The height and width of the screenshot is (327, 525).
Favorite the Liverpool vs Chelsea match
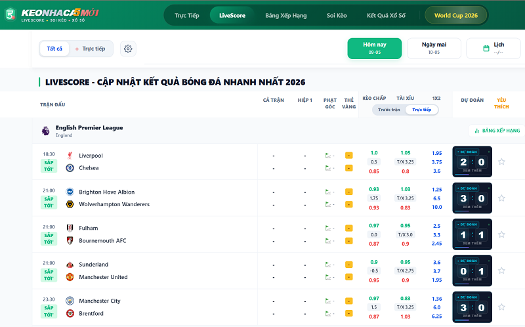click(x=501, y=162)
